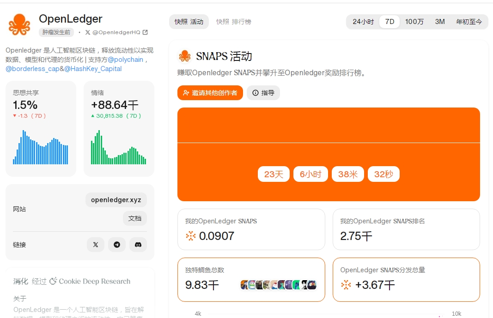This screenshot has width=493, height=318.
Task: Select the 3M time range
Action: (x=439, y=22)
